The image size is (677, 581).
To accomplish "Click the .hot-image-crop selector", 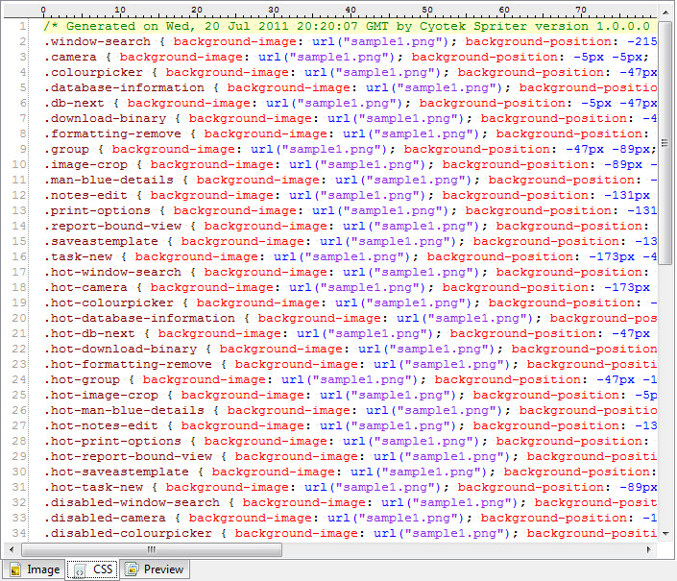I will [x=101, y=396].
